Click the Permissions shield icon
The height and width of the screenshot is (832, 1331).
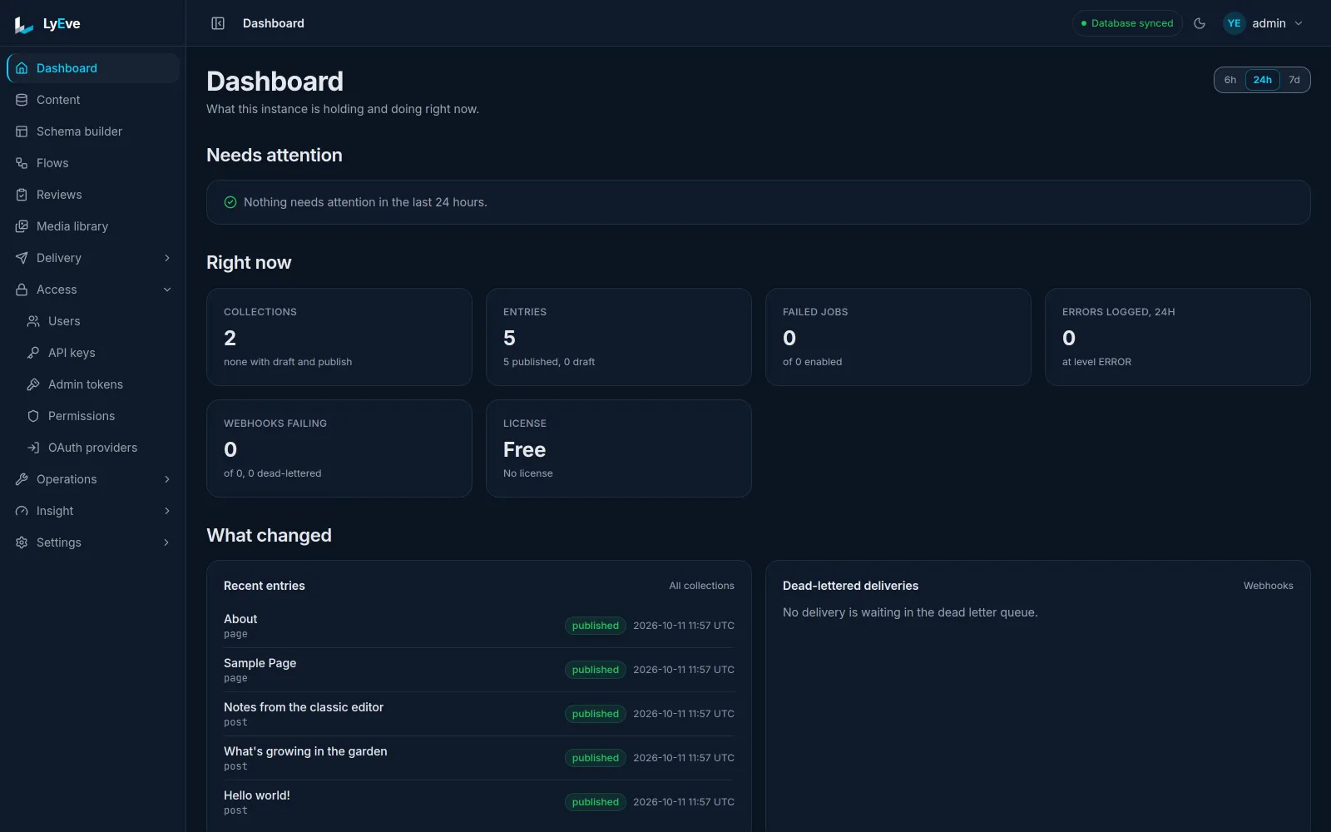pyautogui.click(x=33, y=416)
